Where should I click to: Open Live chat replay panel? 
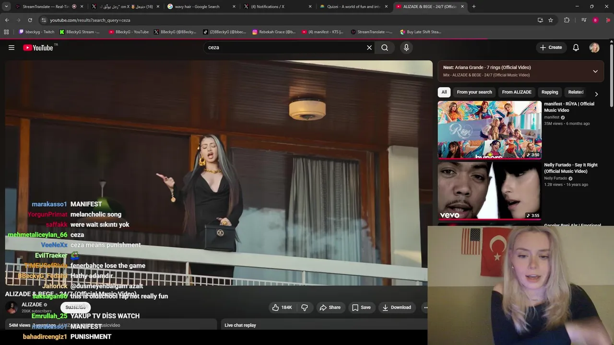(240, 325)
